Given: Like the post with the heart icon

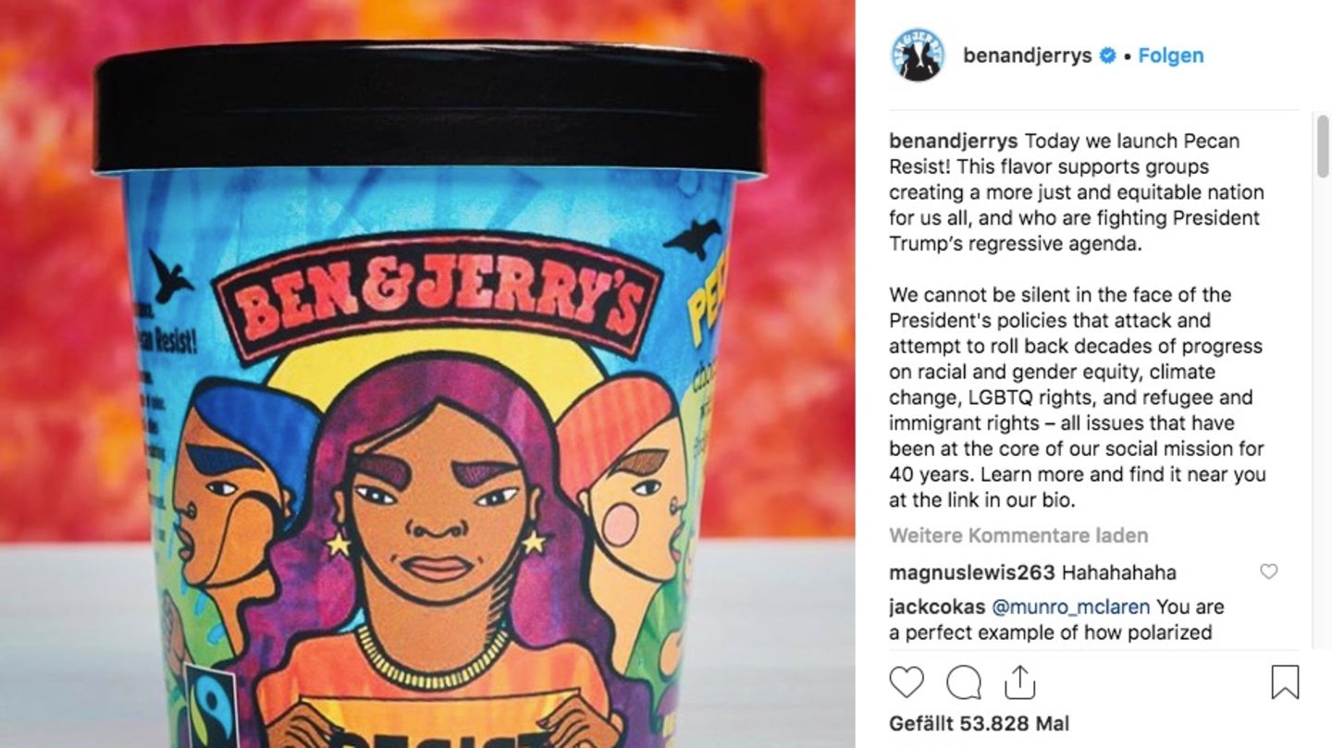Looking at the screenshot, I should click(x=906, y=682).
